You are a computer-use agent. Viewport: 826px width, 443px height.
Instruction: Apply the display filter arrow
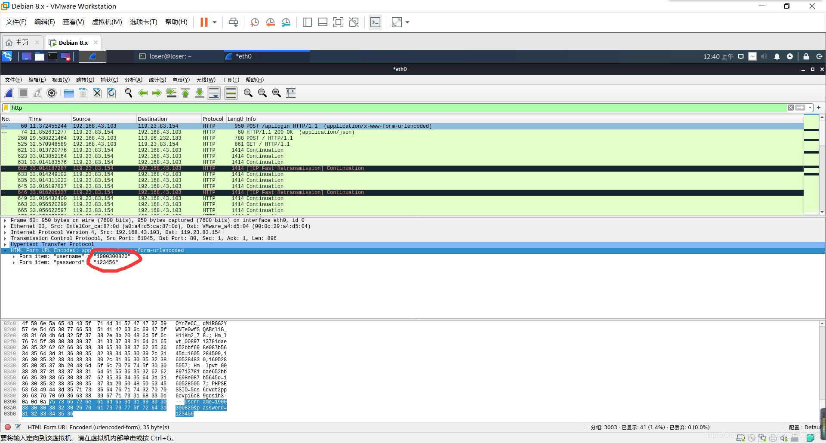click(800, 108)
